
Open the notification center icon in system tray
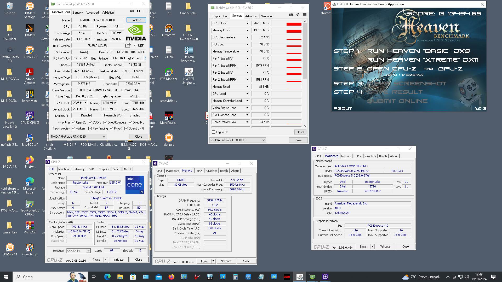click(493, 277)
